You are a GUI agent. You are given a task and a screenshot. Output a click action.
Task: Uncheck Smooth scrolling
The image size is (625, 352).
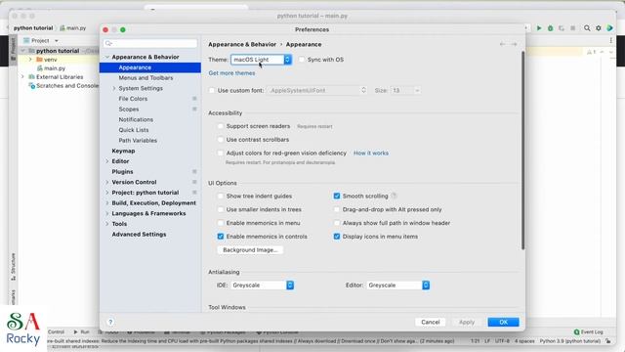tap(337, 196)
